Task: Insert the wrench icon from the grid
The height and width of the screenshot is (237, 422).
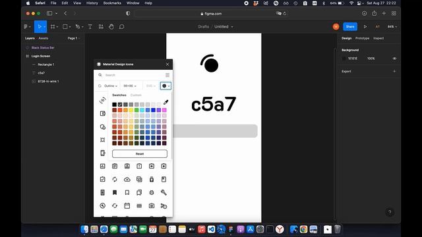Action: 164,192
